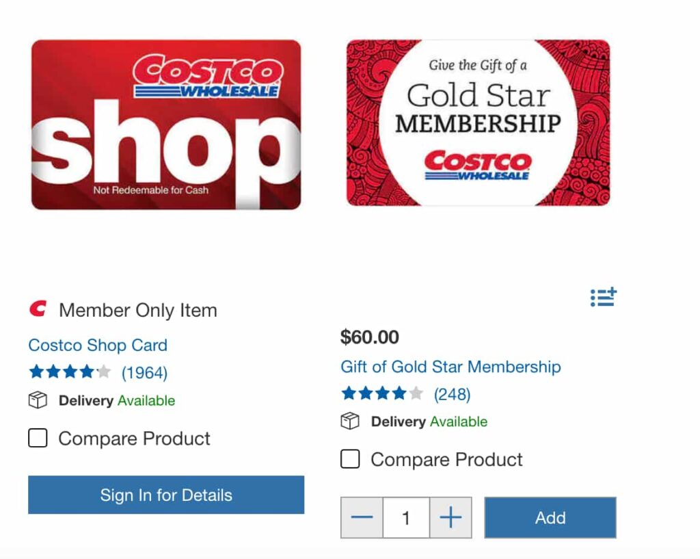Click the Gold Star Membership card image

478,122
